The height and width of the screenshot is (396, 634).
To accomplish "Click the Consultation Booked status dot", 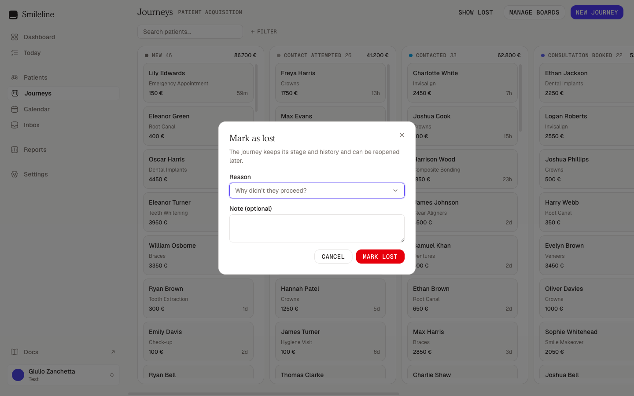I will tap(543, 55).
